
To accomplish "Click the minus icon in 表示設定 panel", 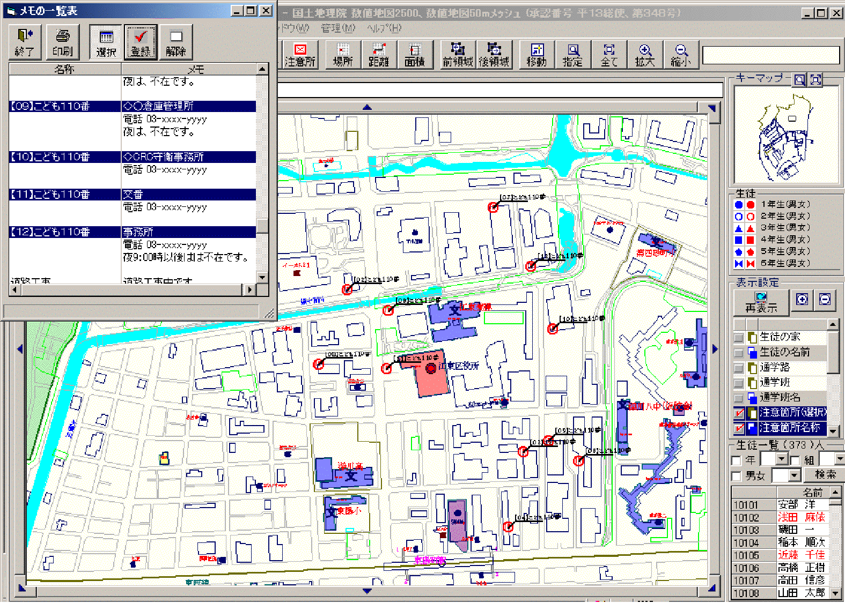I will tap(825, 300).
